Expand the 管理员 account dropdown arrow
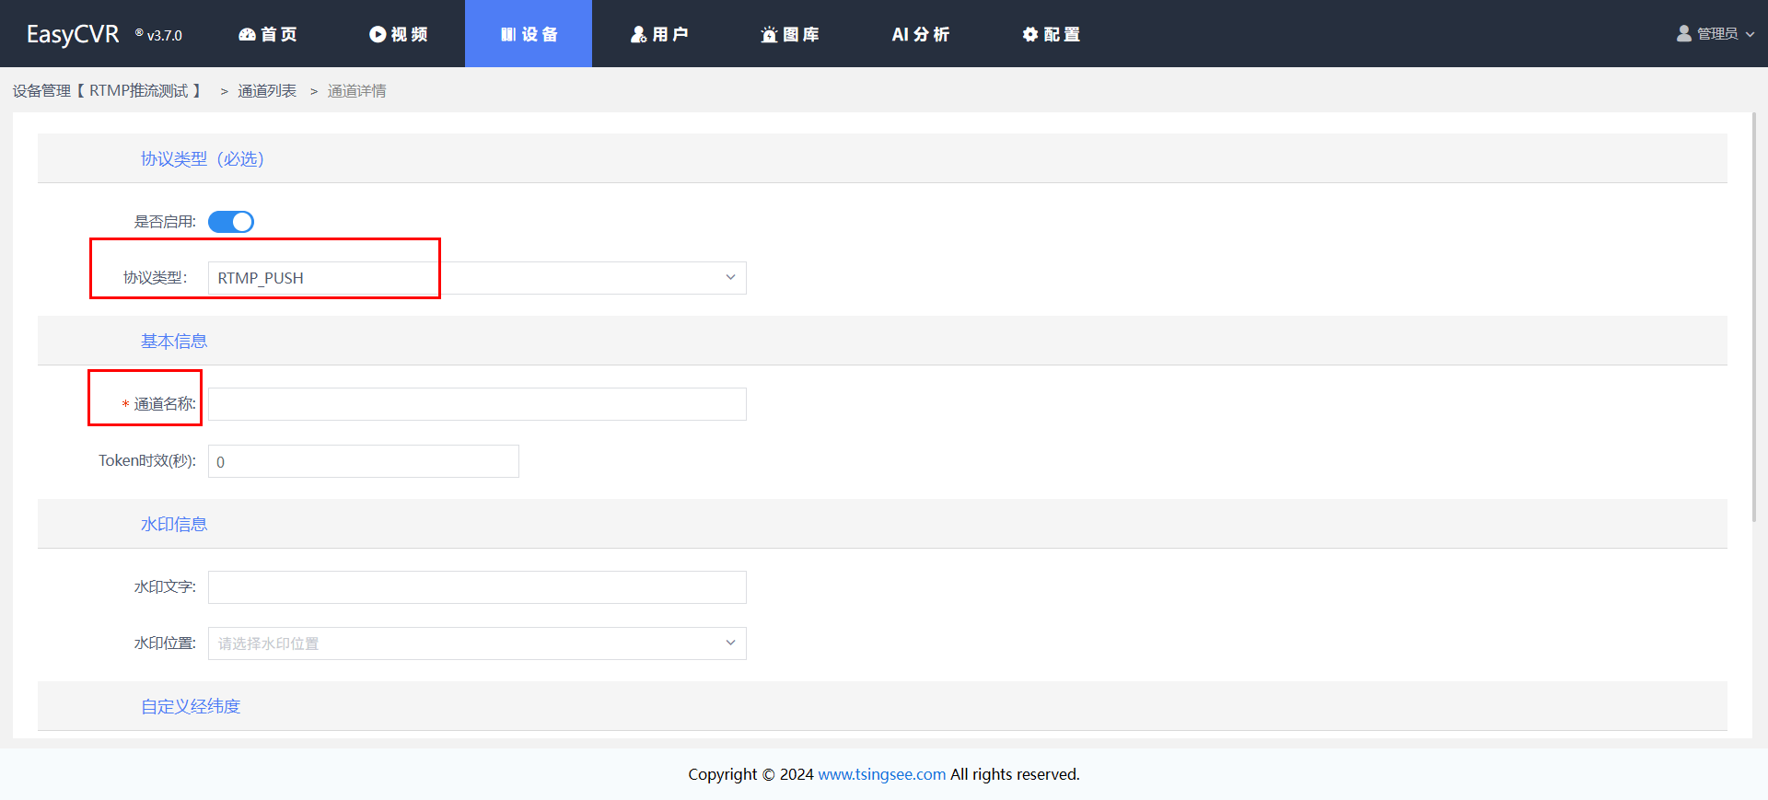 pos(1750,34)
